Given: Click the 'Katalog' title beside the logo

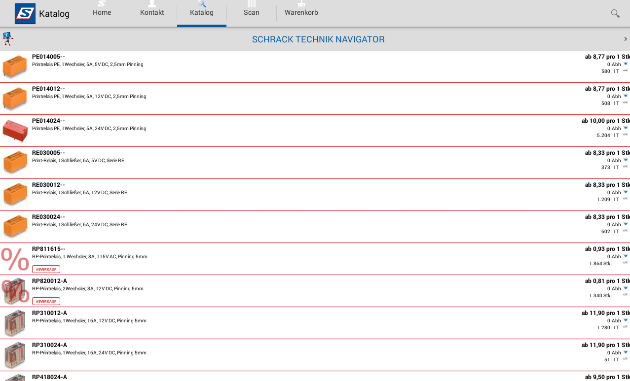Looking at the screenshot, I should pos(54,14).
